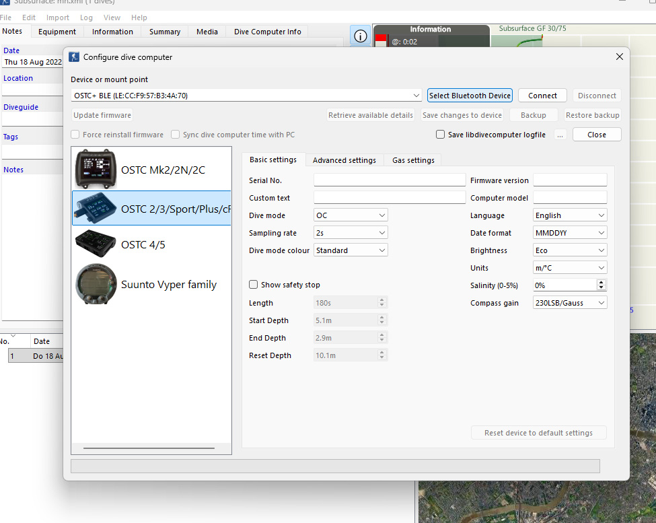Click the safety stop Length stepper
This screenshot has width=656, height=523.
381,302
